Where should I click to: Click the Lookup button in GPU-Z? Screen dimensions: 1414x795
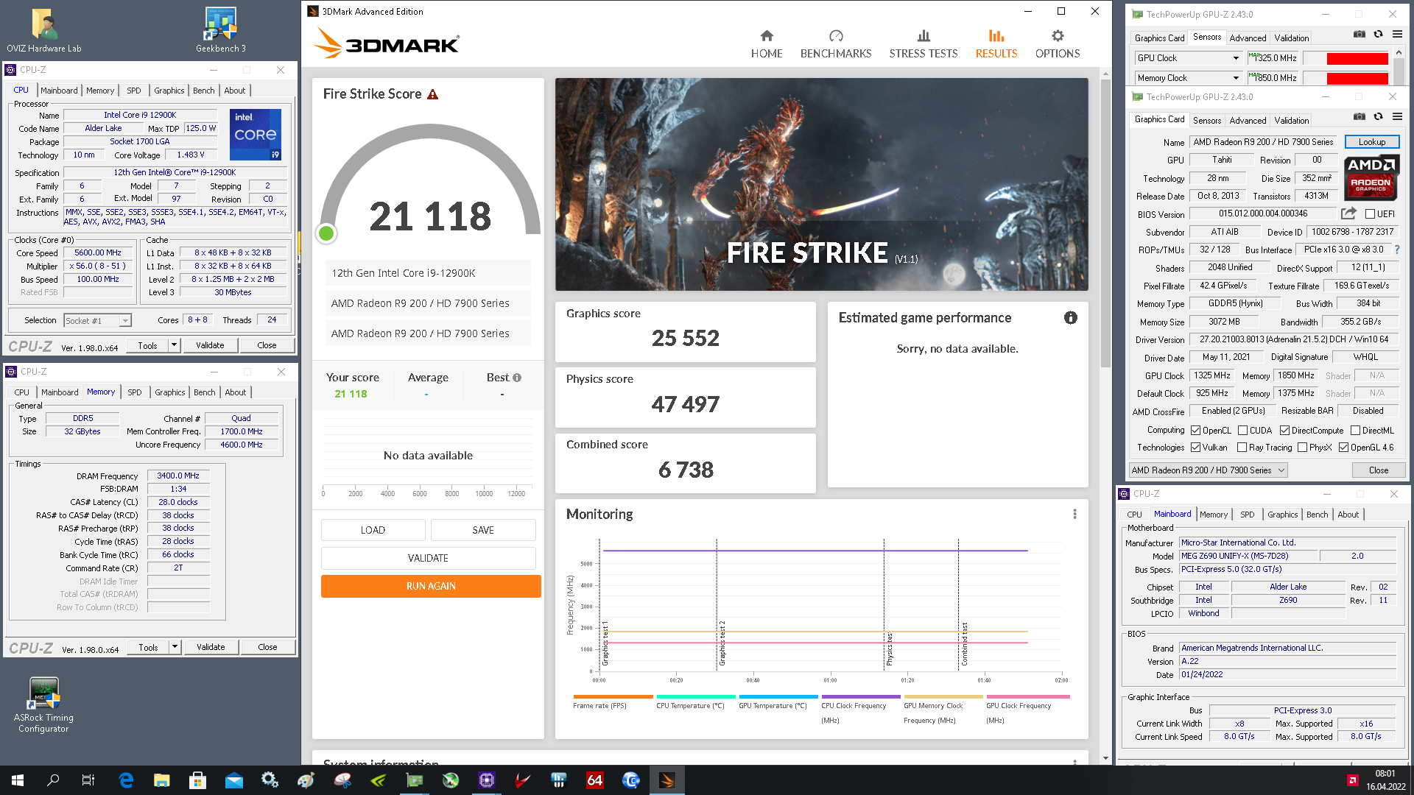pyautogui.click(x=1372, y=142)
